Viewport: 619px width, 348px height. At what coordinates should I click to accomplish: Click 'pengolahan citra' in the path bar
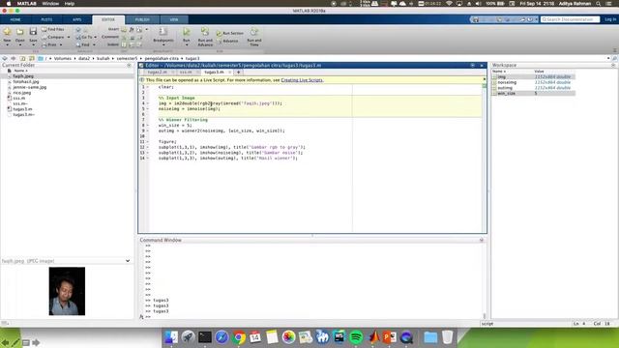[x=162, y=58]
